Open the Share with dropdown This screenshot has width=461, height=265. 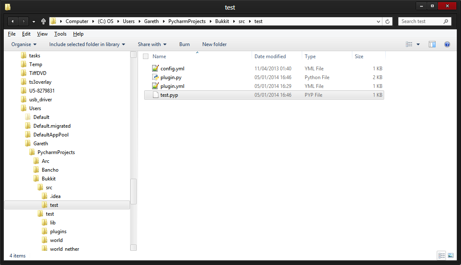152,44
